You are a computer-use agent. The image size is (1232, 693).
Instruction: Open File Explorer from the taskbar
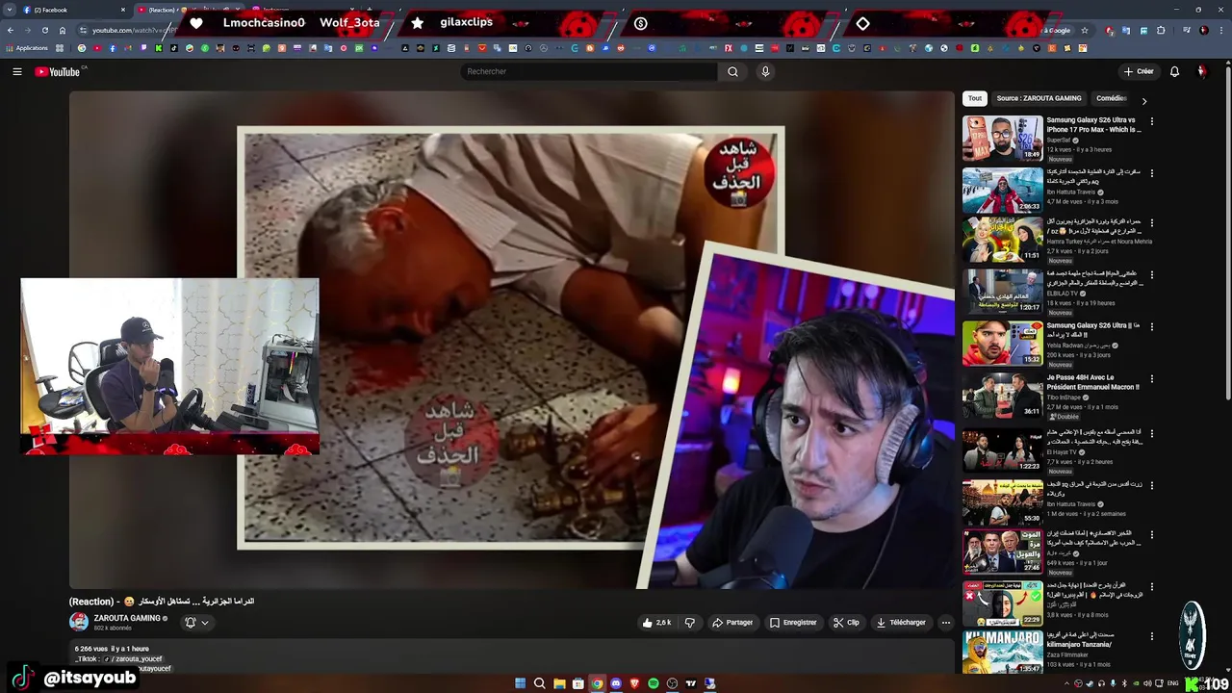(558, 683)
